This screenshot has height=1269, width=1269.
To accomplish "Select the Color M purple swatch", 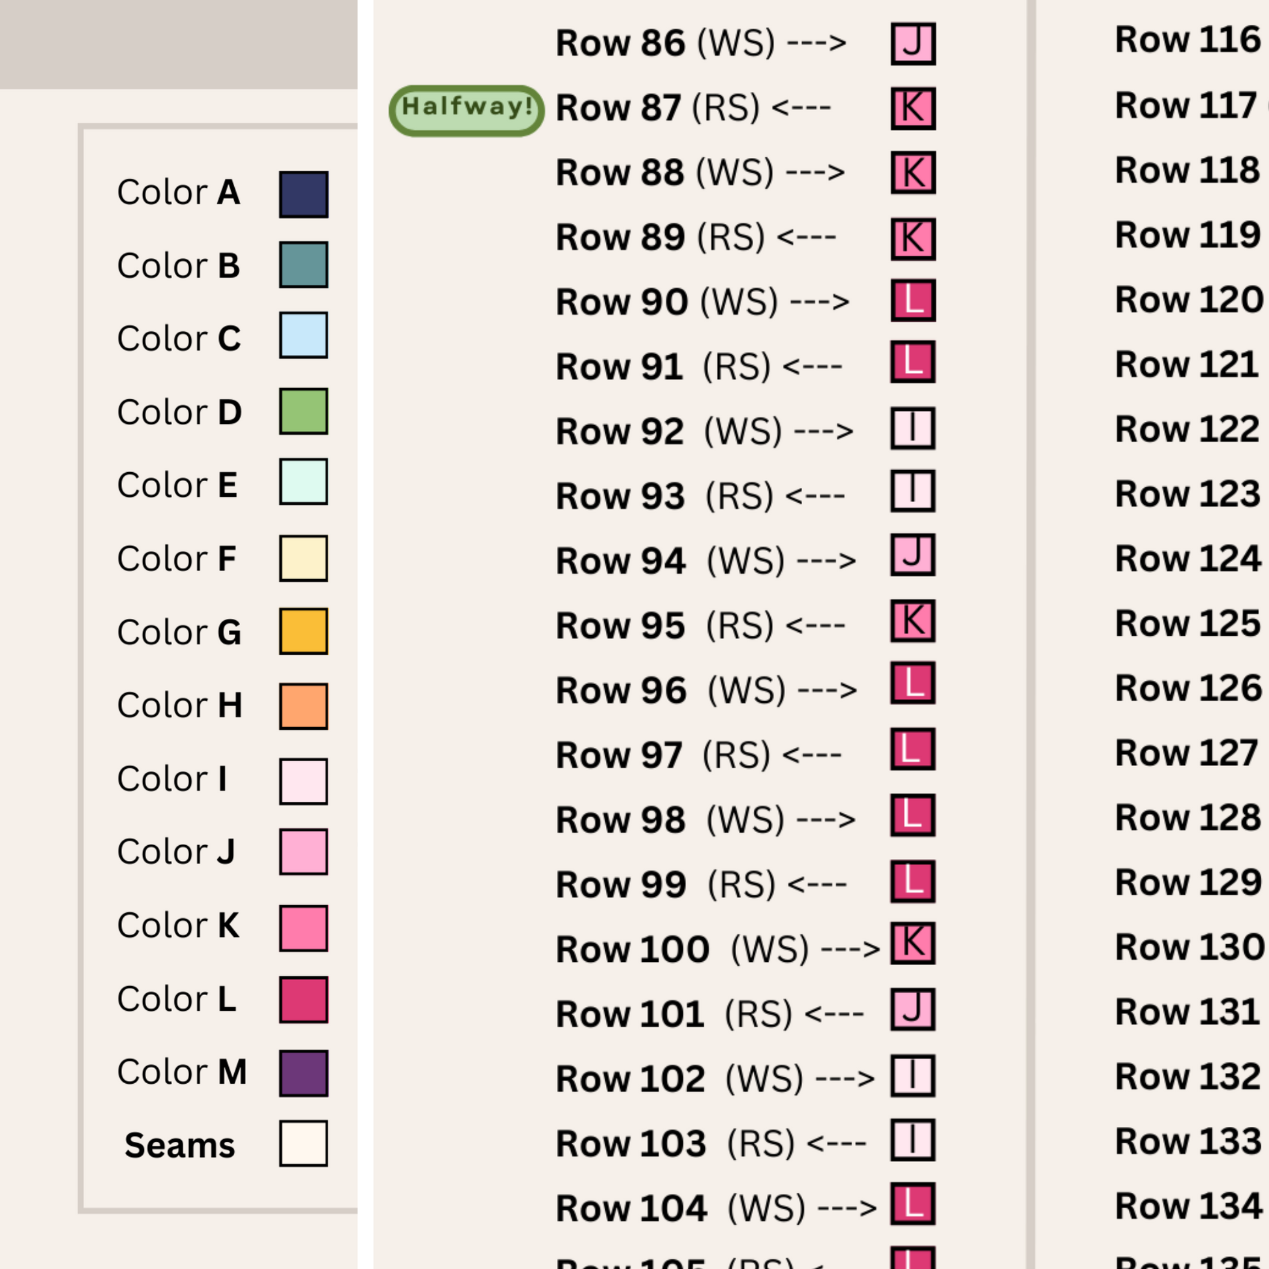I will click(x=303, y=1073).
